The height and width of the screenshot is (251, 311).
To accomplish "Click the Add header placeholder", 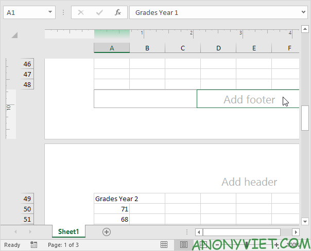I will click(249, 182).
